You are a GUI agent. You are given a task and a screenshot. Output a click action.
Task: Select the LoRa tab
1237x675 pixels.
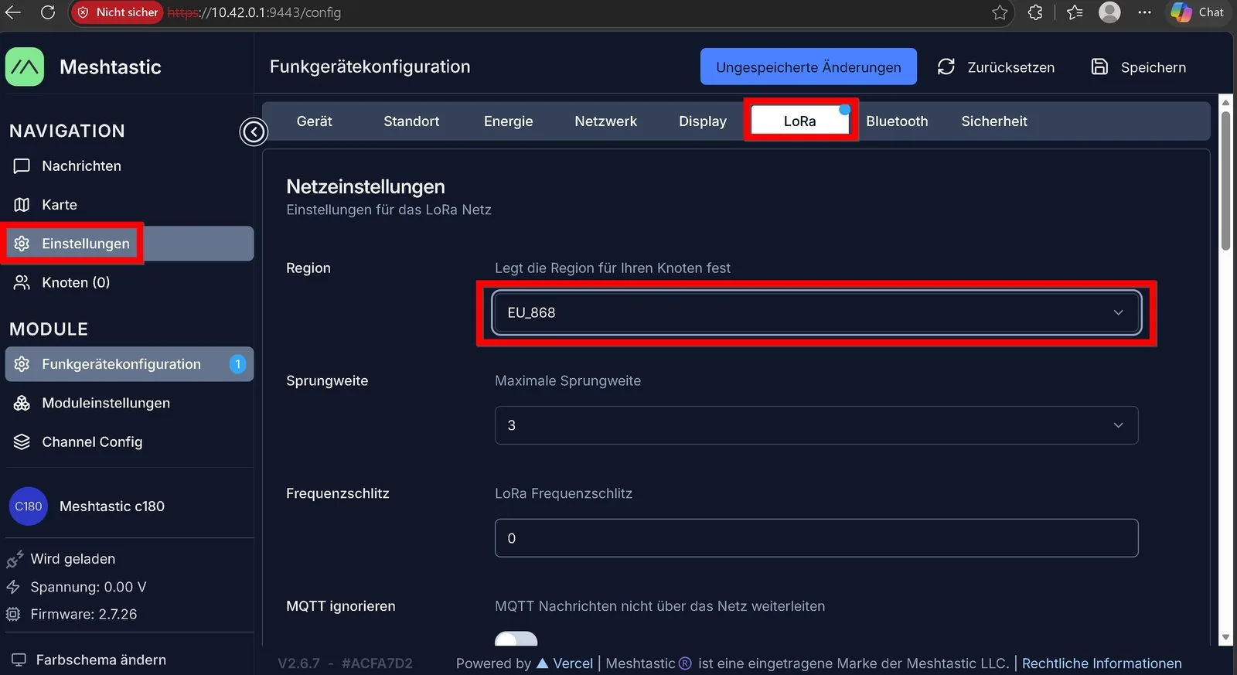click(800, 121)
